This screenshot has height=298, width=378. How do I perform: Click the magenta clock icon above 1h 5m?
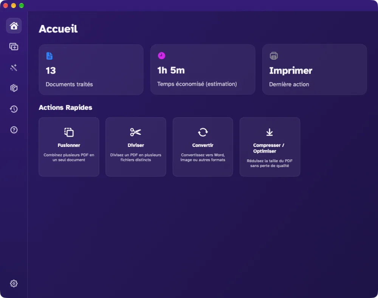161,56
